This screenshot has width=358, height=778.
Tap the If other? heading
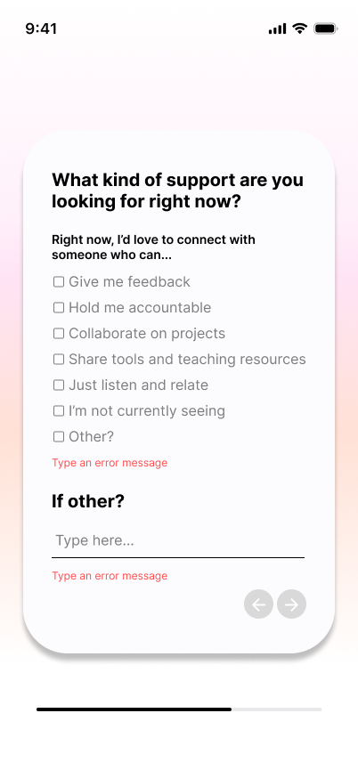point(88,501)
